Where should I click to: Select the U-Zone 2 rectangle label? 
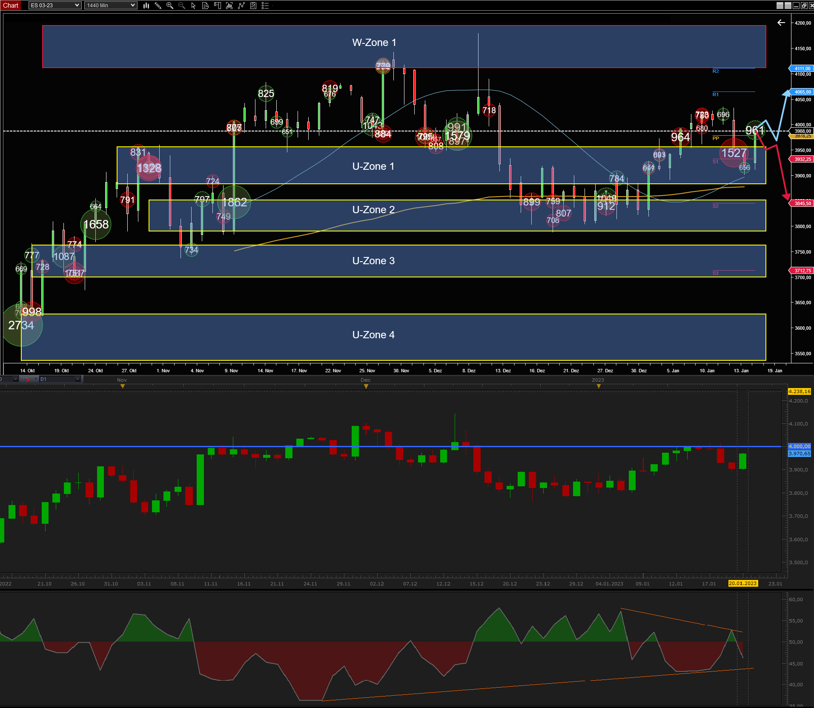(373, 210)
